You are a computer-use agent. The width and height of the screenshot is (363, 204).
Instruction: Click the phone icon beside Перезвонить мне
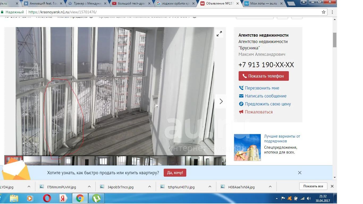[x=241, y=88]
